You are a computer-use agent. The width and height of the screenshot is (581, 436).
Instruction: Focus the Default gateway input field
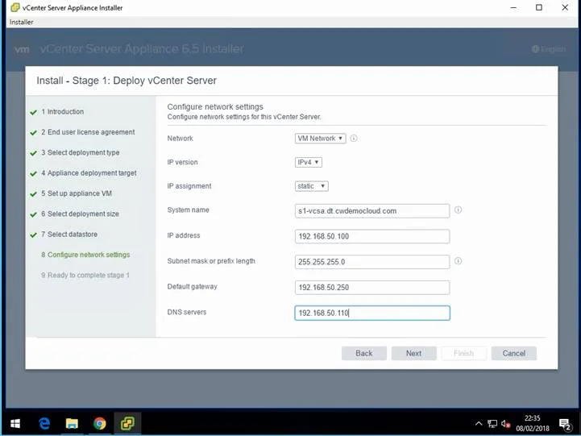[372, 288]
